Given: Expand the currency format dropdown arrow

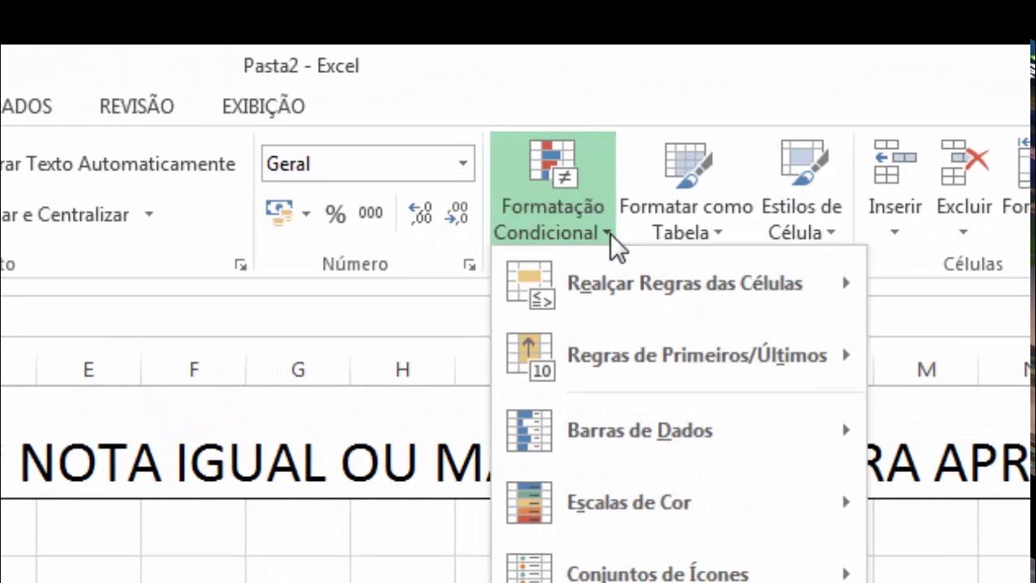Looking at the screenshot, I should 306,214.
